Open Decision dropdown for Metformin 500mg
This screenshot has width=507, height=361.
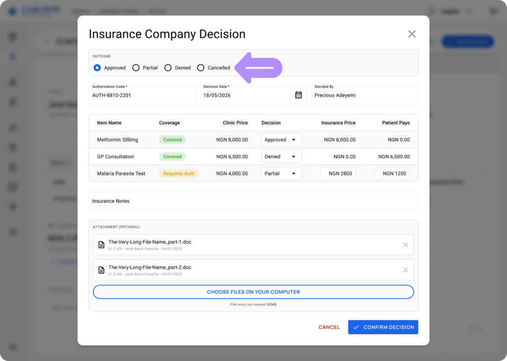[x=281, y=139]
